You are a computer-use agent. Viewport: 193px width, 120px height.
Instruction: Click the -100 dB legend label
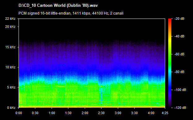(180, 90)
